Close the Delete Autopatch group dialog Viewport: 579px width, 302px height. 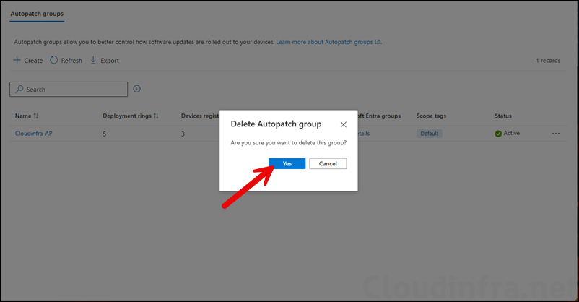pyautogui.click(x=343, y=124)
